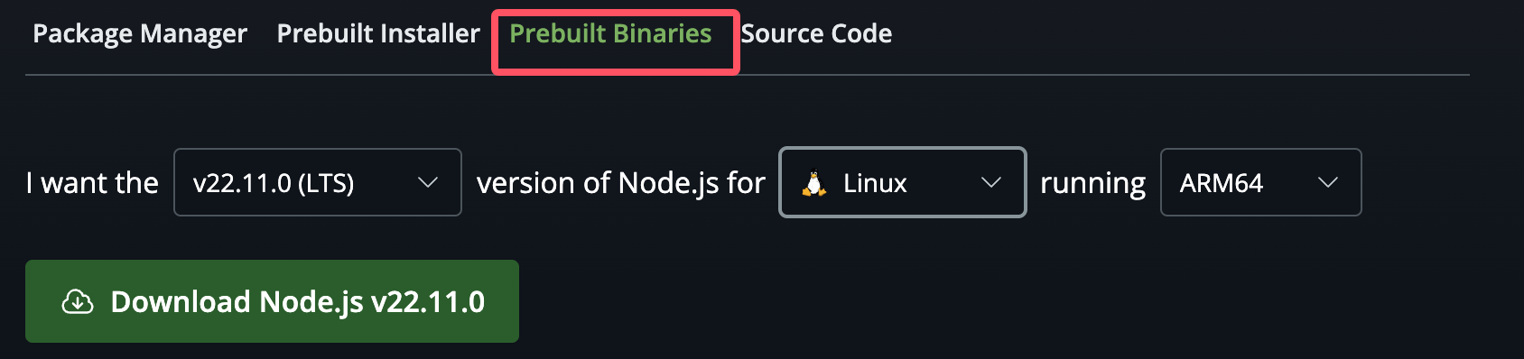
Task: Open the v22.11.0 (LTS) version dropdown
Action: pos(318,182)
